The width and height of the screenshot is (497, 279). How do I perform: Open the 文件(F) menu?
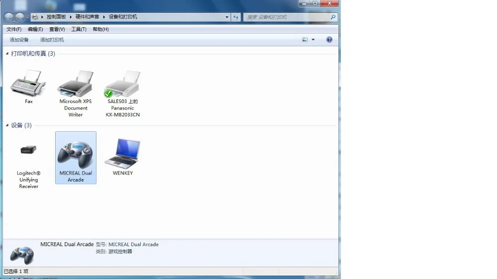(14, 29)
